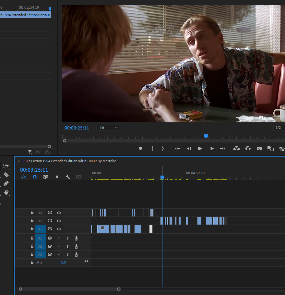Toggle Snap in Timeline magnet icon
Viewport: 285px width, 295px height.
point(35,177)
